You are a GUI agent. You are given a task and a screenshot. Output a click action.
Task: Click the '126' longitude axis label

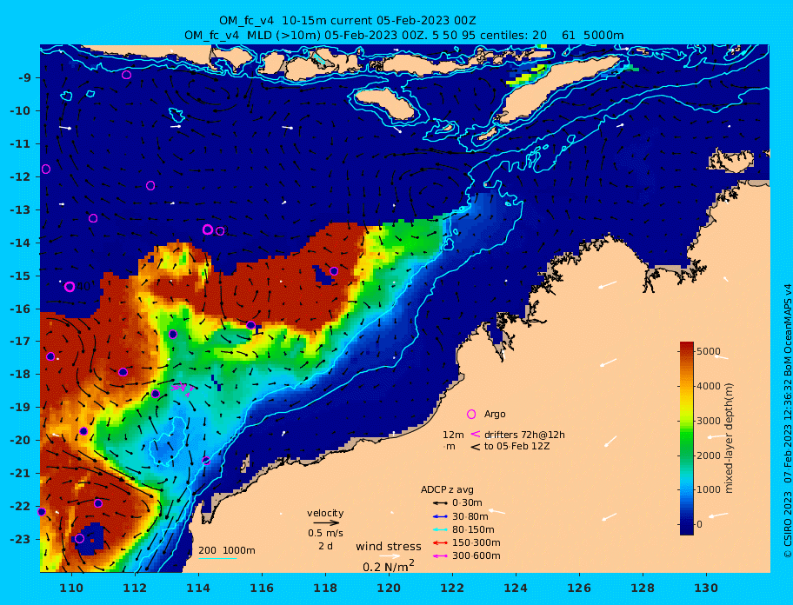pyautogui.click(x=580, y=588)
